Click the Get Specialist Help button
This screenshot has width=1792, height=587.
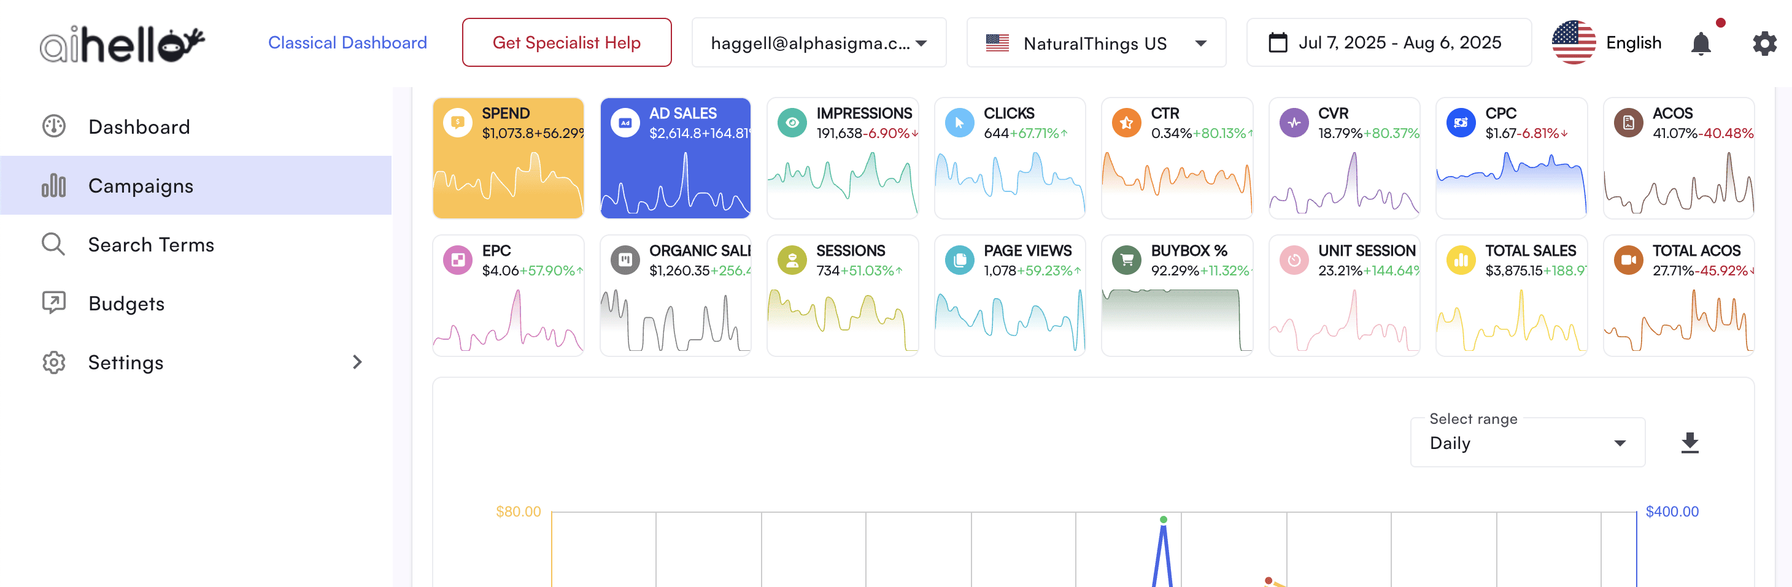tap(566, 42)
